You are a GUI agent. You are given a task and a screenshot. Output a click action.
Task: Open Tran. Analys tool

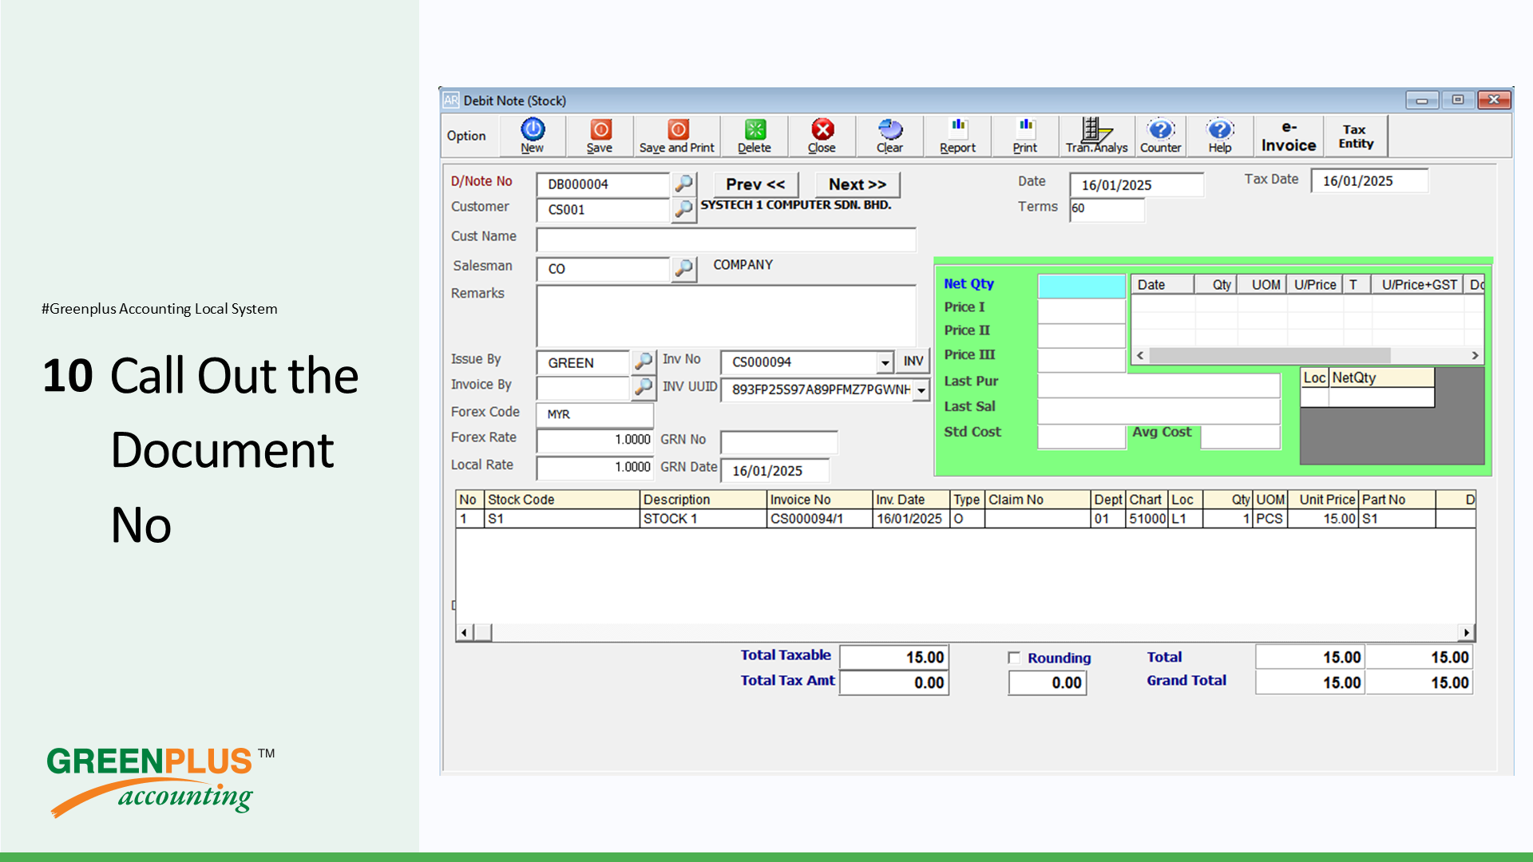tap(1096, 136)
